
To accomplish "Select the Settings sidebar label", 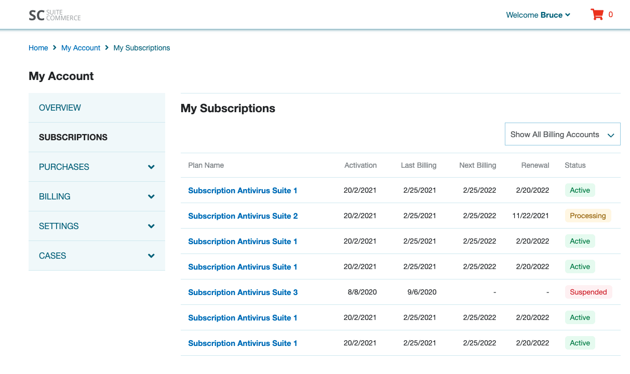I will (59, 226).
